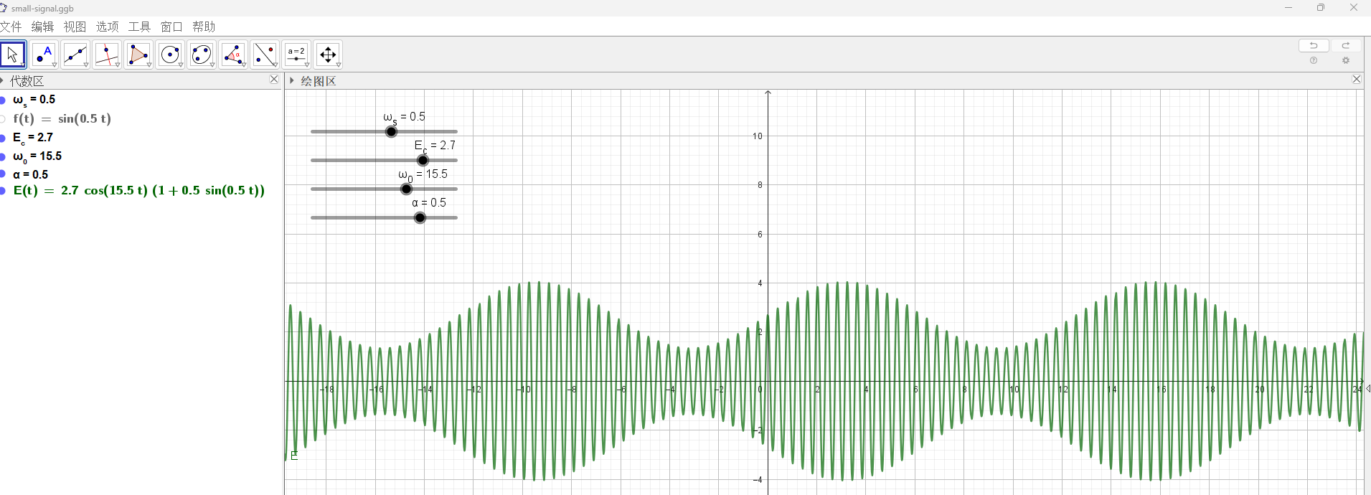
Task: Open the Angle tool dropdown arrow
Action: point(244,65)
